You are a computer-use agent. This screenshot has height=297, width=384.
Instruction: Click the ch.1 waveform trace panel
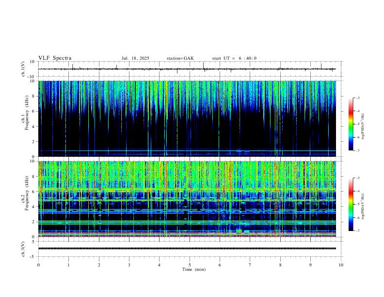[190, 69]
